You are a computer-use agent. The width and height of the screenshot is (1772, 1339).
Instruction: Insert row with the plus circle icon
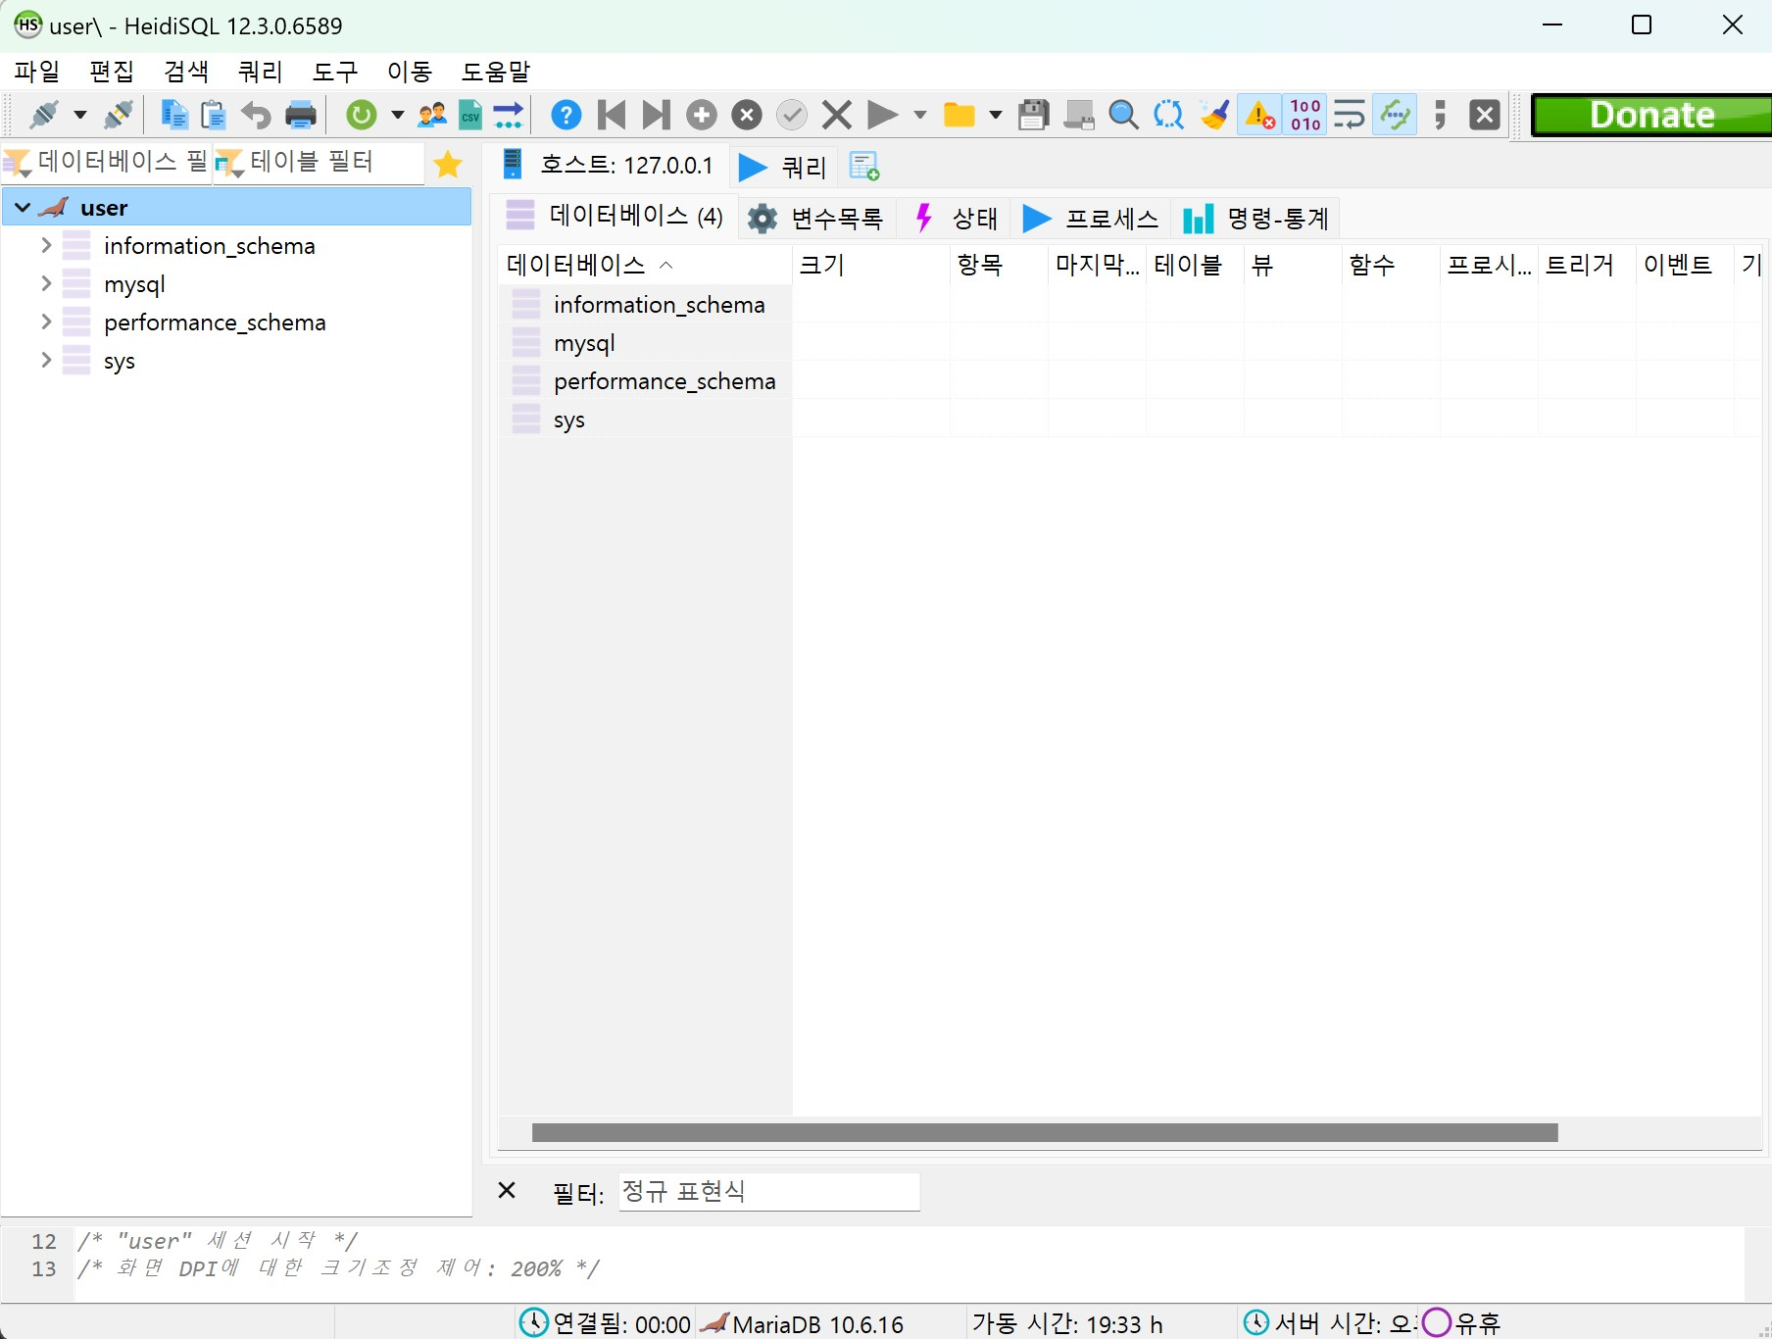(x=702, y=115)
